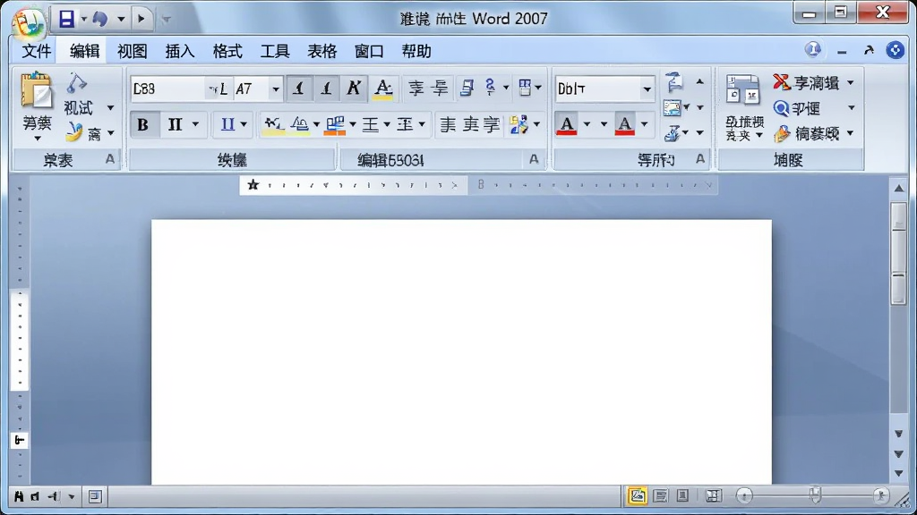Screen dimensions: 917x515
Task: Open the 工具 menu
Action: (x=275, y=51)
